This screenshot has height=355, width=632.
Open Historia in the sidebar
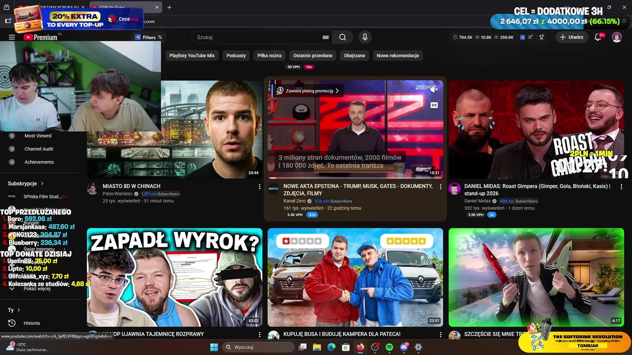32,323
